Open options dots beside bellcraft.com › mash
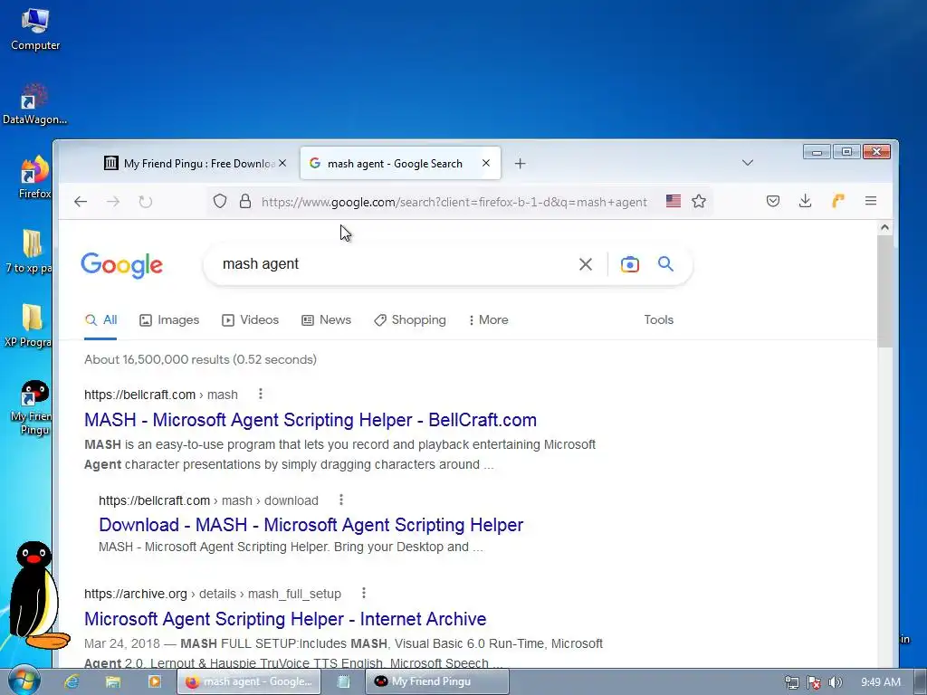 tap(261, 394)
